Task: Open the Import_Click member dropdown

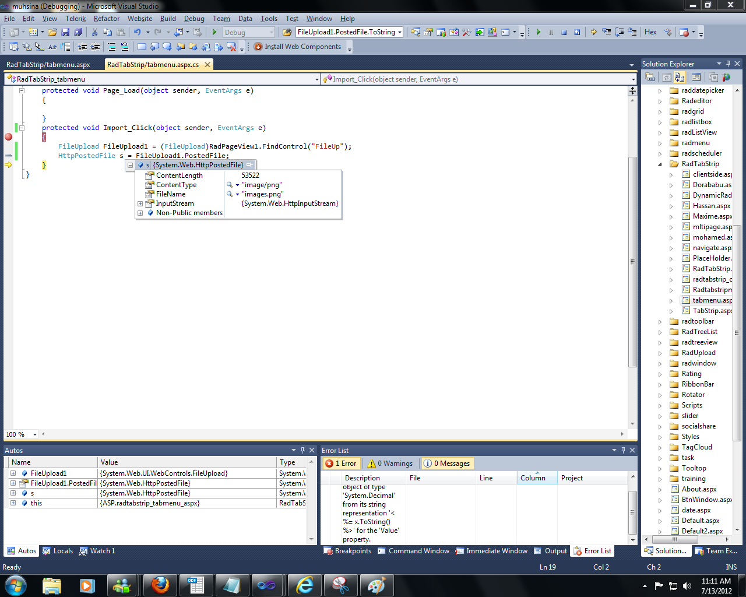Action: tap(633, 79)
